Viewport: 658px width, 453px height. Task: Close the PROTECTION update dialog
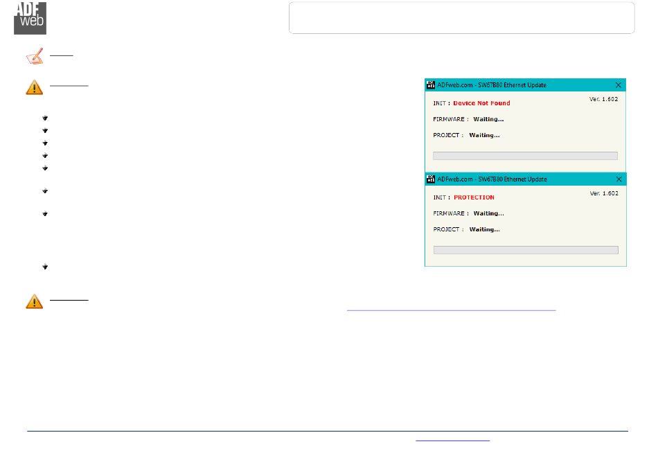click(x=619, y=179)
